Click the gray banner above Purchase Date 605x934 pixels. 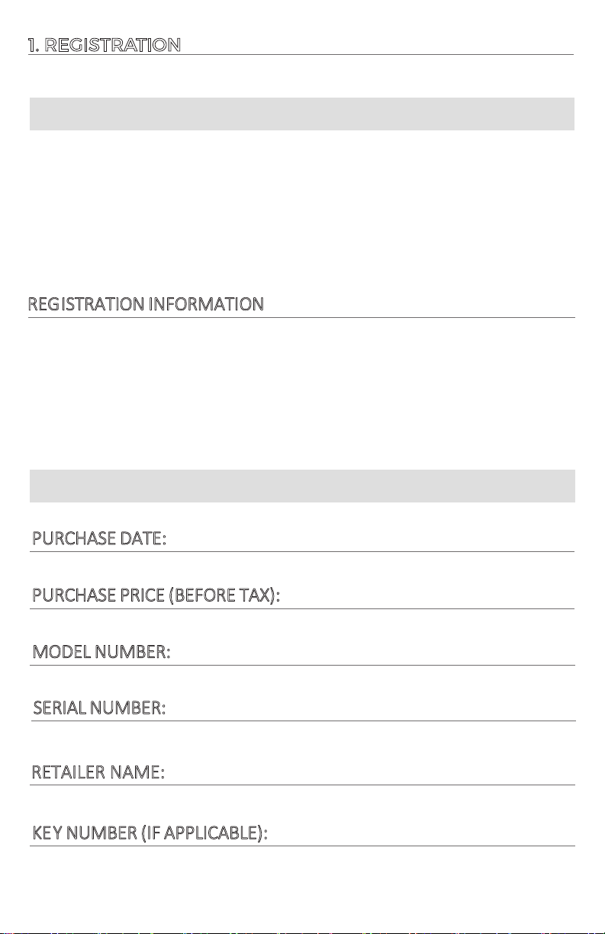301,486
